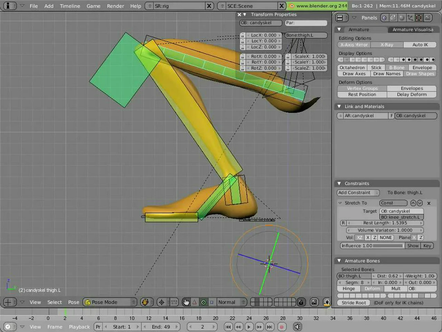This screenshot has width=442, height=332.
Task: Click the record button in the timeline
Action: point(281,327)
